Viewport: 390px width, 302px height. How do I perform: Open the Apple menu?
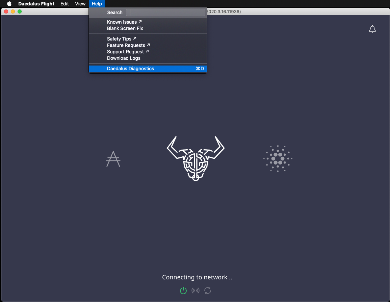point(9,4)
